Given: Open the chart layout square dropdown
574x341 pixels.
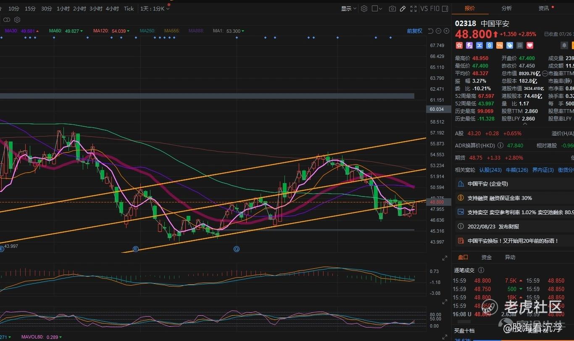Looking at the screenshot, I should point(377,8).
